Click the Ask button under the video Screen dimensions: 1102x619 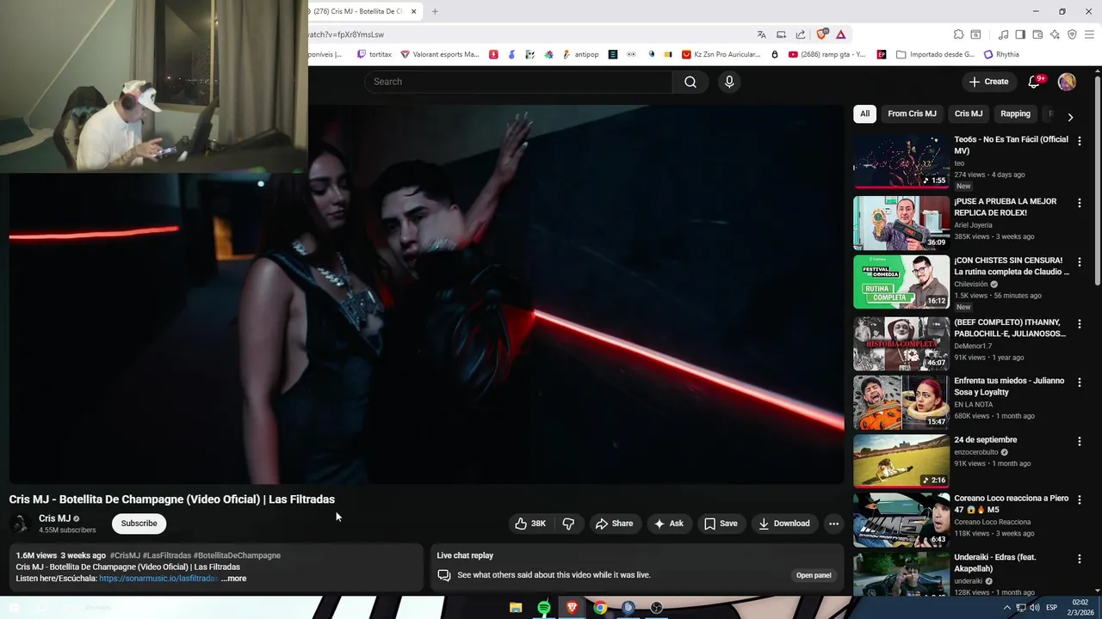coord(668,524)
